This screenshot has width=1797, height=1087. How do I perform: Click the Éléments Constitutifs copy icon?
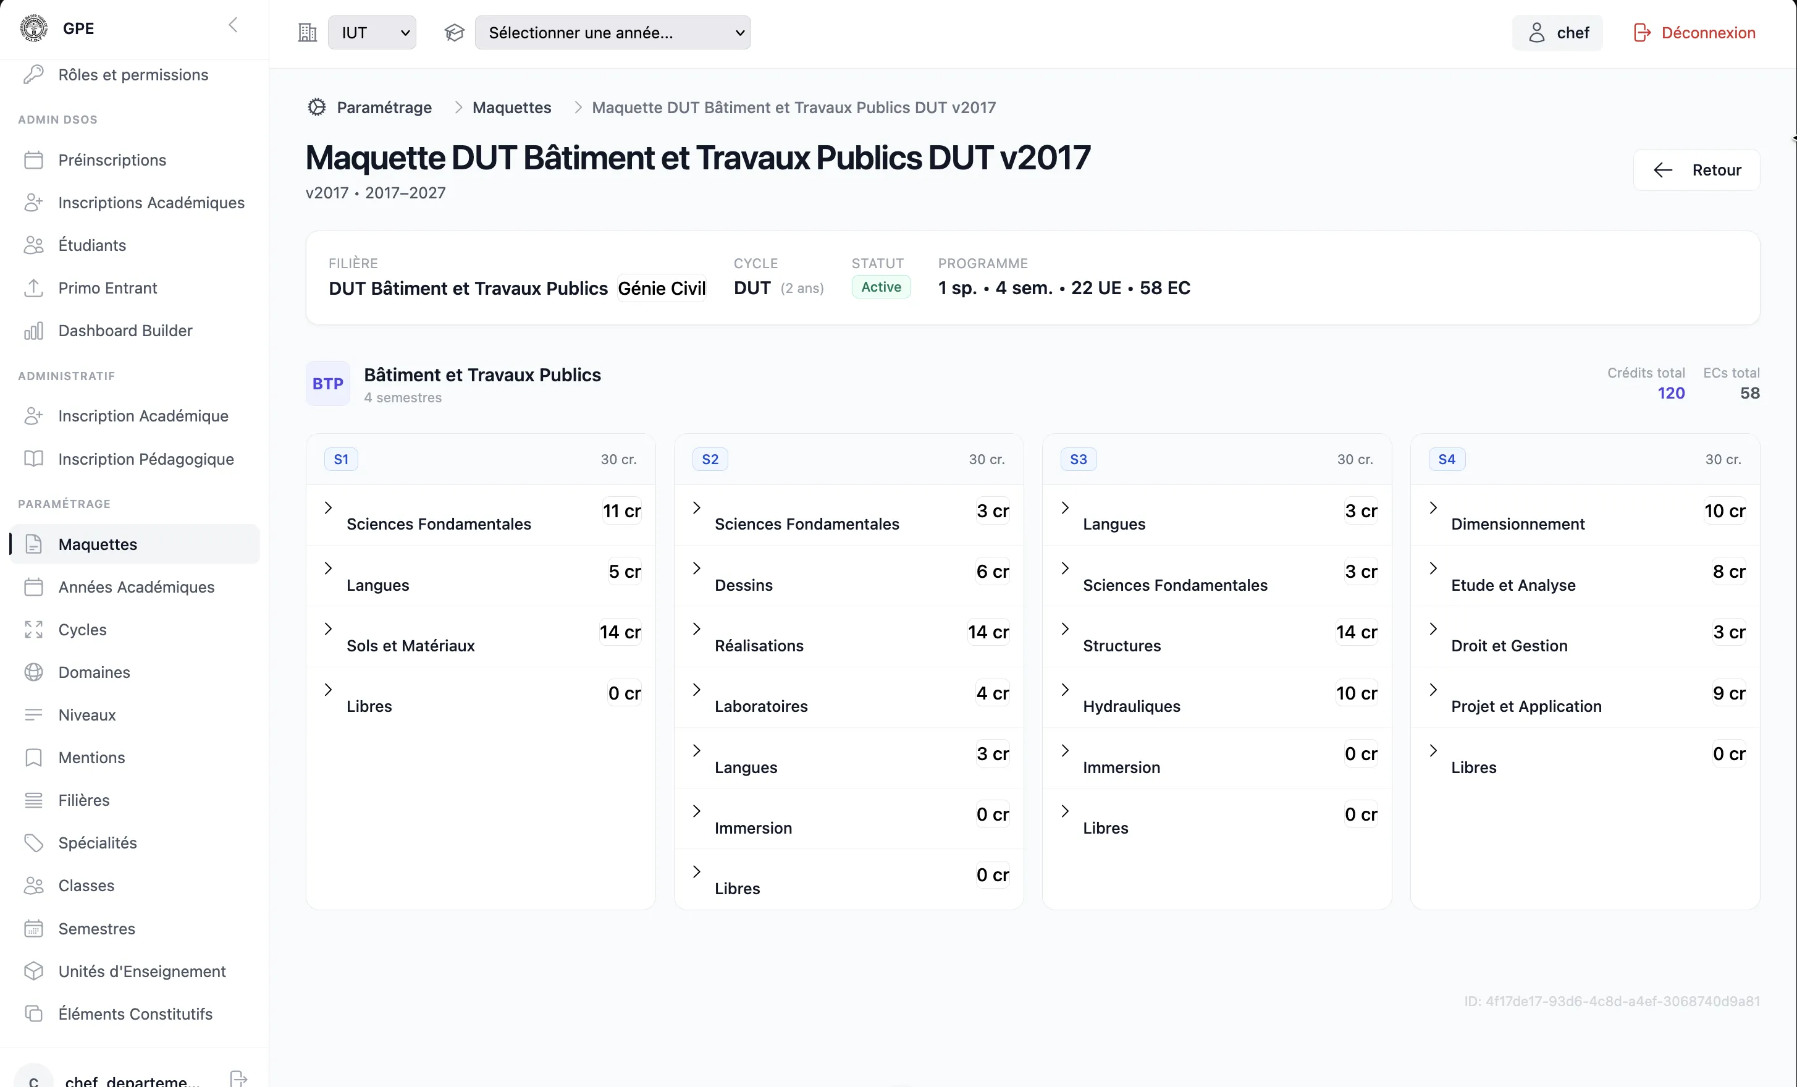(x=33, y=1014)
